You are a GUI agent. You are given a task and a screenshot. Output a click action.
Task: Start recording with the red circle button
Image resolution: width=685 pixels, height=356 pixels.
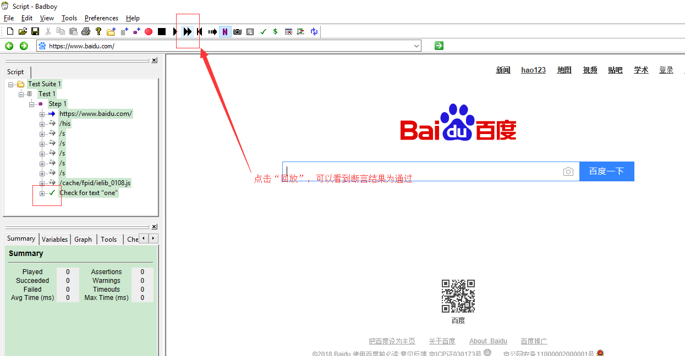[149, 32]
